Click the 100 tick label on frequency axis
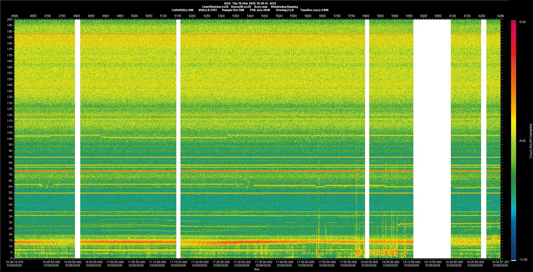This screenshot has width=533, height=272. pos(10,139)
